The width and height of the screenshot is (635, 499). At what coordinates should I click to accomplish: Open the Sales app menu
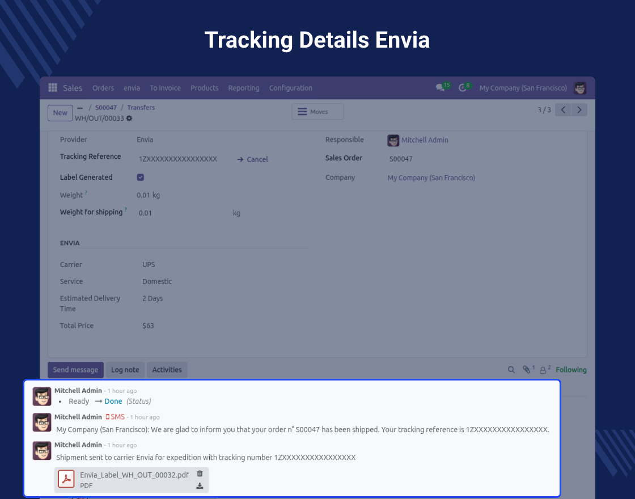[x=73, y=88]
